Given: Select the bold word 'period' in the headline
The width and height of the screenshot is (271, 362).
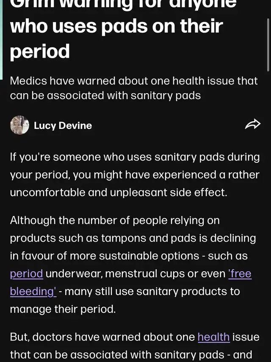Looking at the screenshot, I should click(40, 51).
